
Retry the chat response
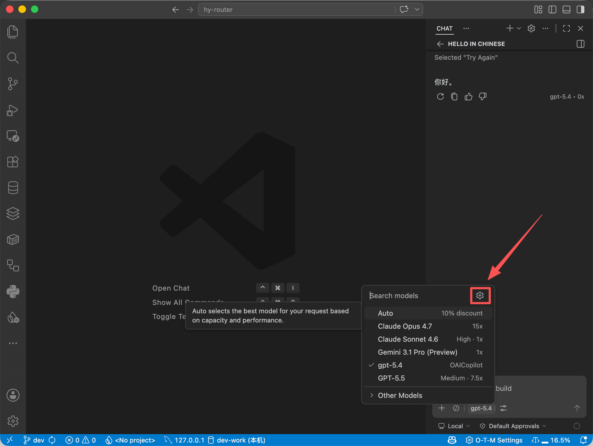pos(440,96)
